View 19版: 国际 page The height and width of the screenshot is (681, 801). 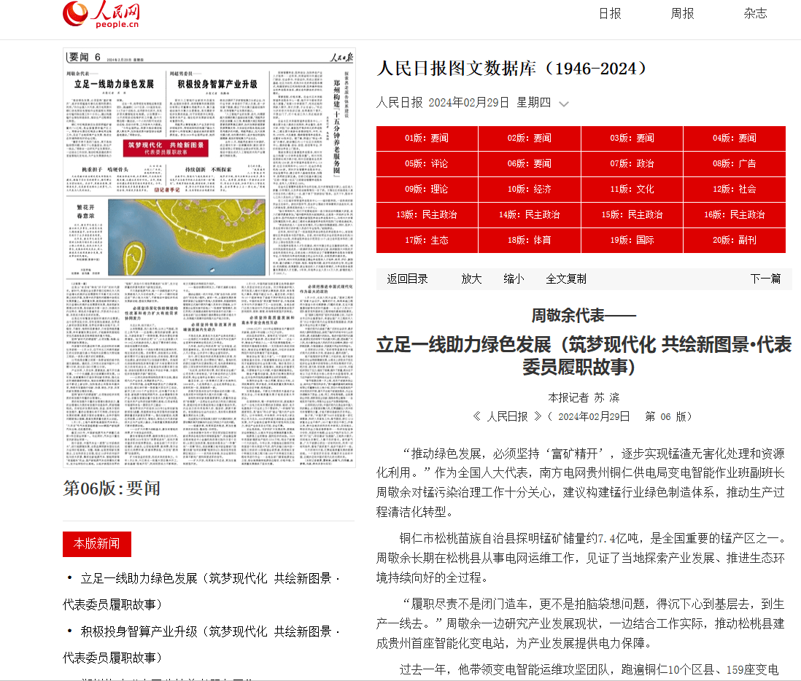tap(632, 241)
